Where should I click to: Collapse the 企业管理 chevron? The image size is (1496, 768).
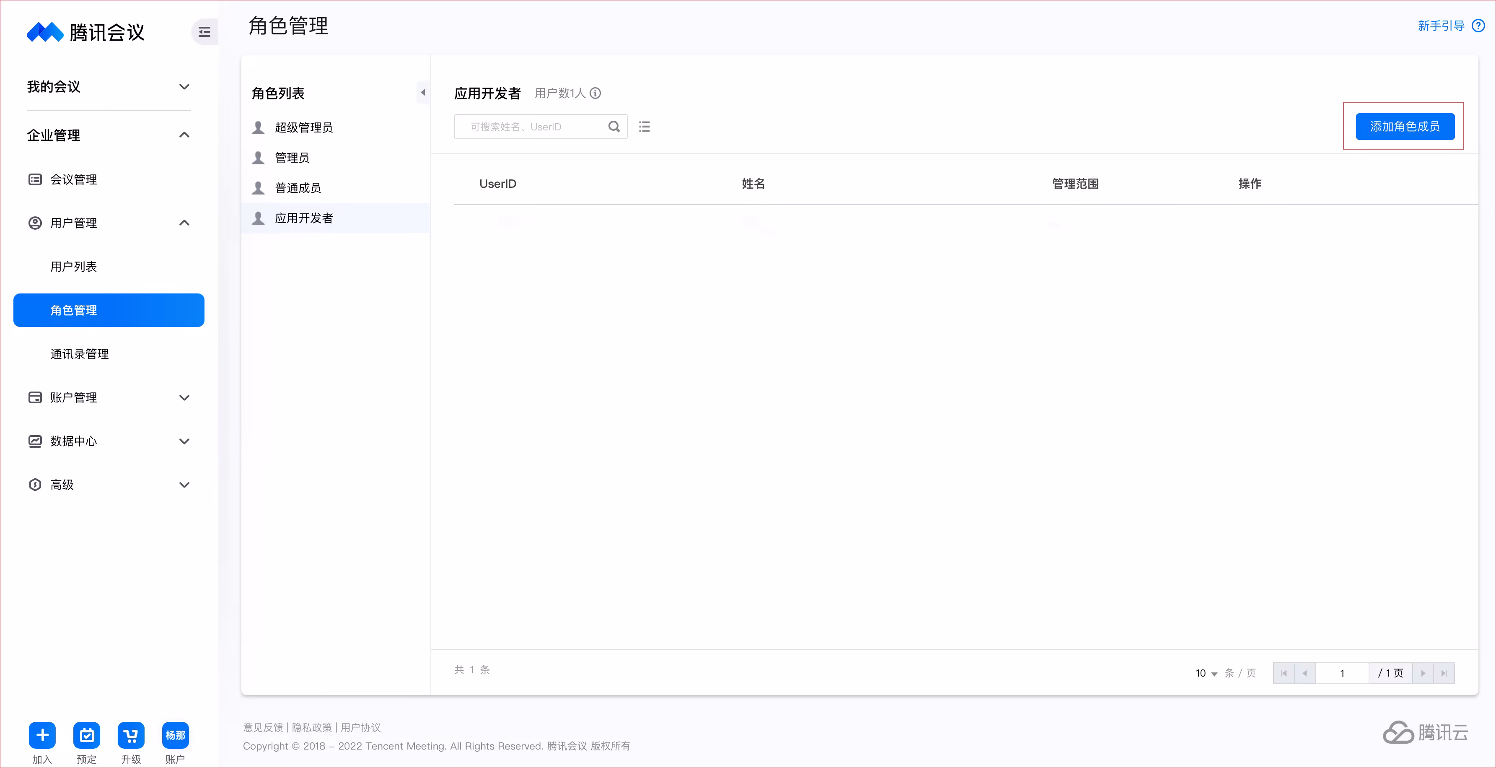coord(184,135)
